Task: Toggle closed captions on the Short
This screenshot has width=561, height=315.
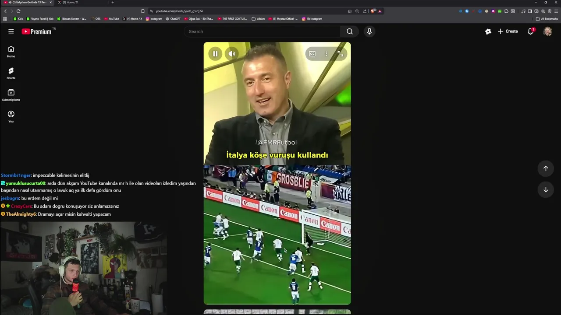Action: (312, 54)
